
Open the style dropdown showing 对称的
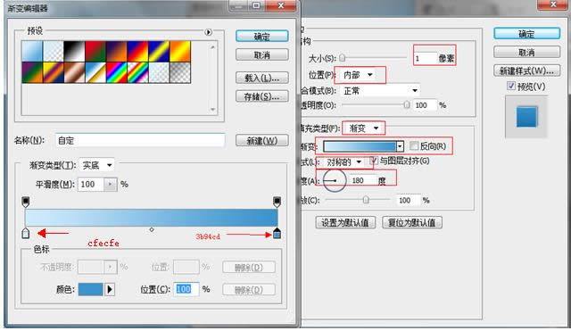point(343,161)
